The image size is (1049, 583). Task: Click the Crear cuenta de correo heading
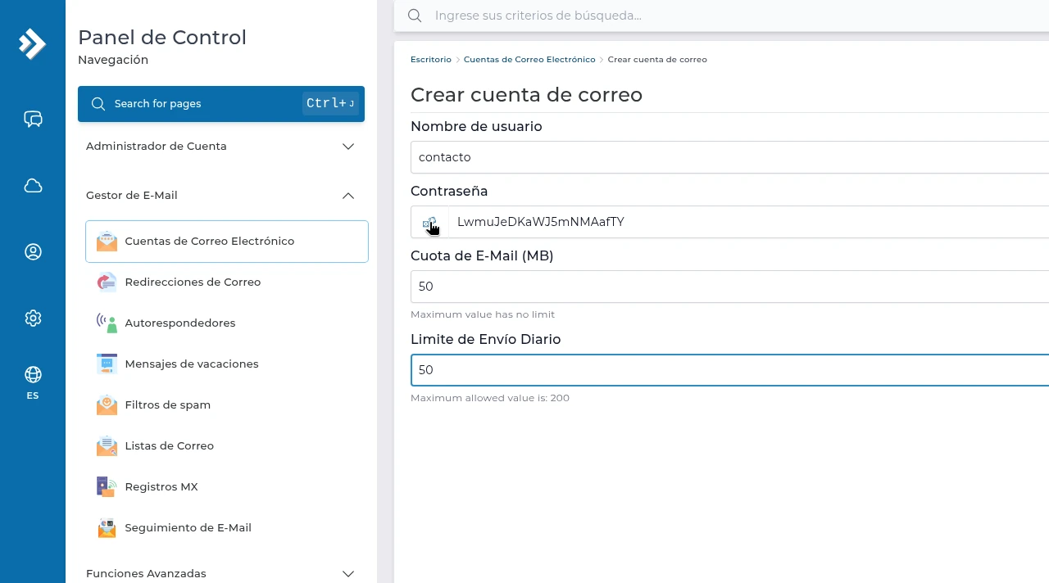(526, 95)
